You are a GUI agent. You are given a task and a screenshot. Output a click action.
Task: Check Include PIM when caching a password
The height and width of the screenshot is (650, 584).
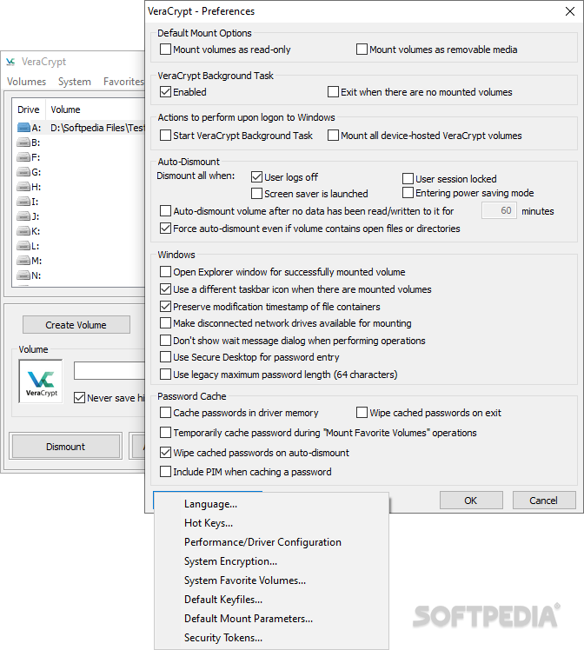(165, 471)
